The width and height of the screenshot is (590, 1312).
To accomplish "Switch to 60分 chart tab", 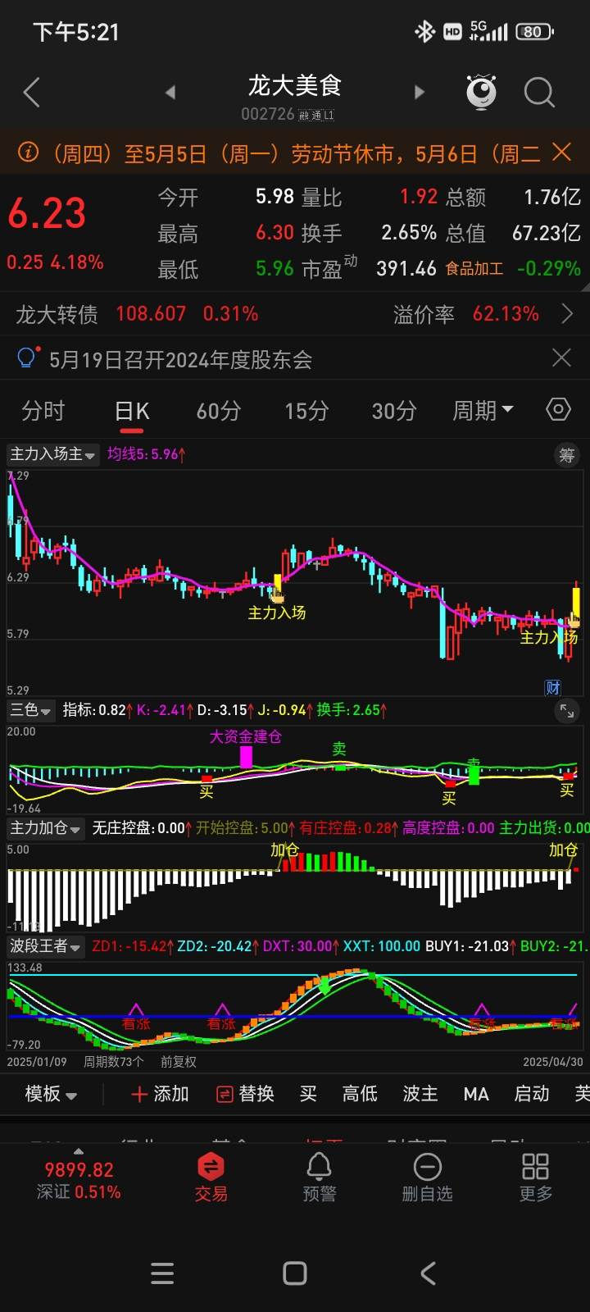I will tap(219, 411).
